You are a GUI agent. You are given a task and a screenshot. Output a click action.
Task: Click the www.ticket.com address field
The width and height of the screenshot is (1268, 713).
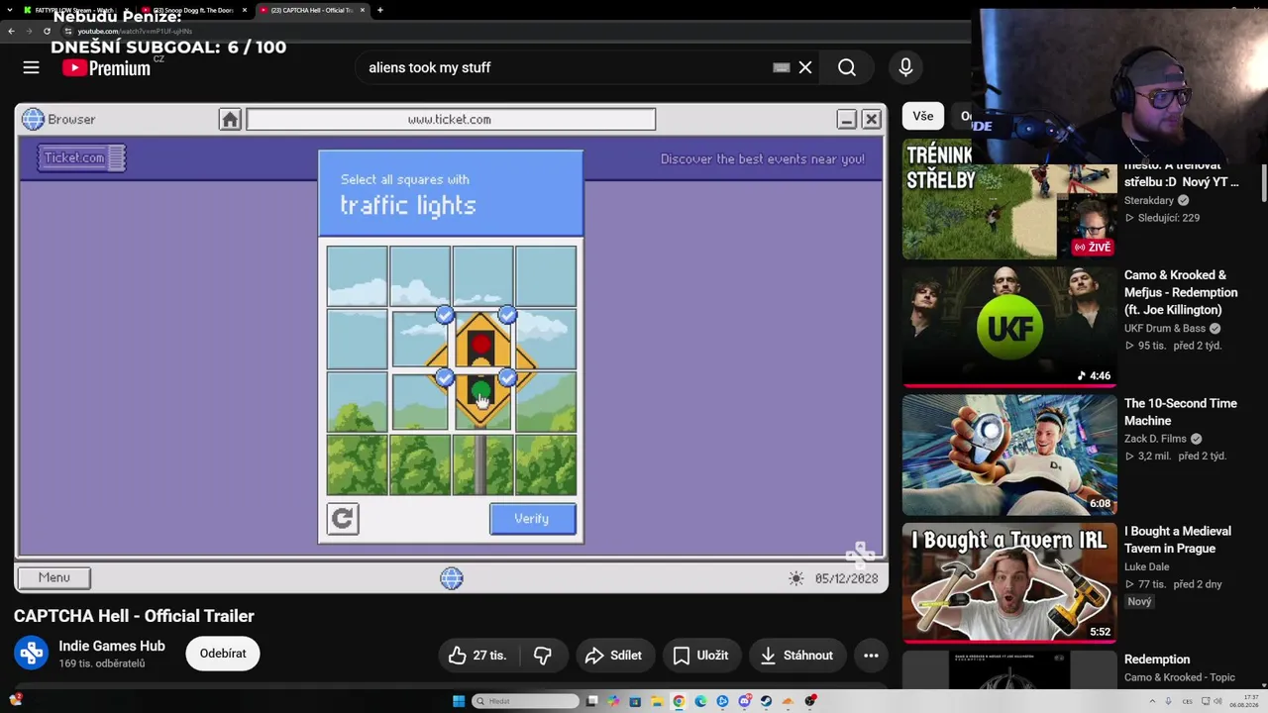(x=450, y=119)
